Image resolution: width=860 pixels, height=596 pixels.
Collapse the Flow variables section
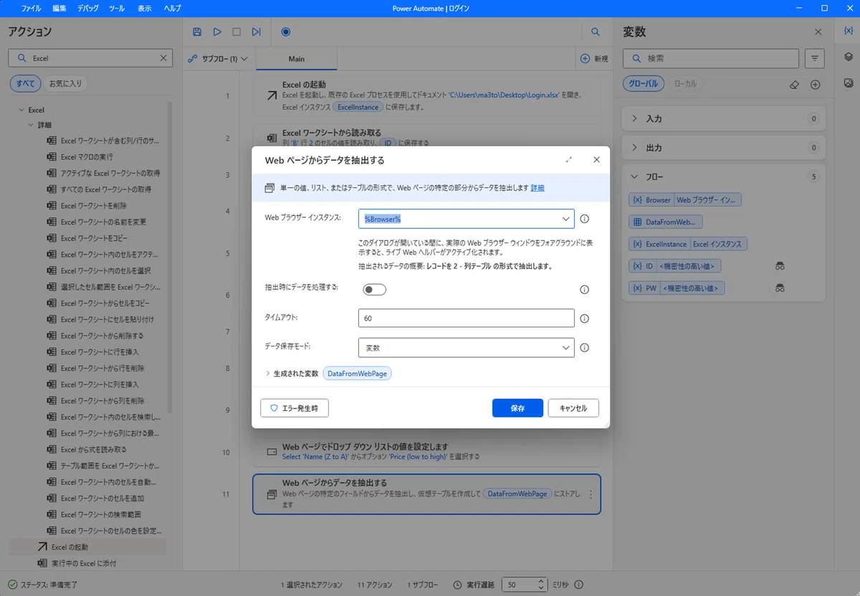tap(635, 176)
